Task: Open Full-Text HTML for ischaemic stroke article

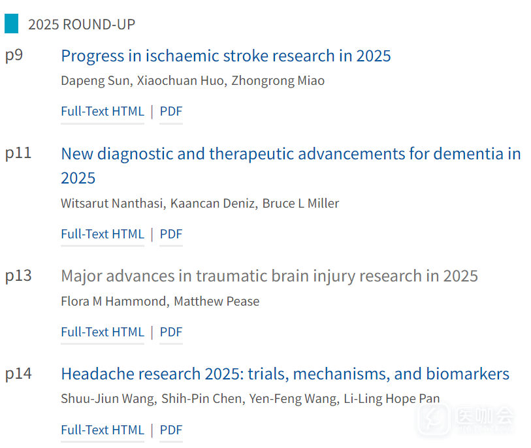Action: [x=103, y=111]
